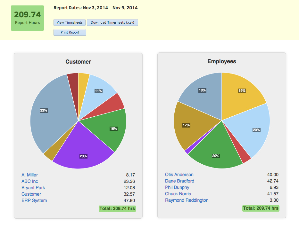Download timesheets as .csv file
The height and width of the screenshot is (226, 299).
click(x=112, y=23)
